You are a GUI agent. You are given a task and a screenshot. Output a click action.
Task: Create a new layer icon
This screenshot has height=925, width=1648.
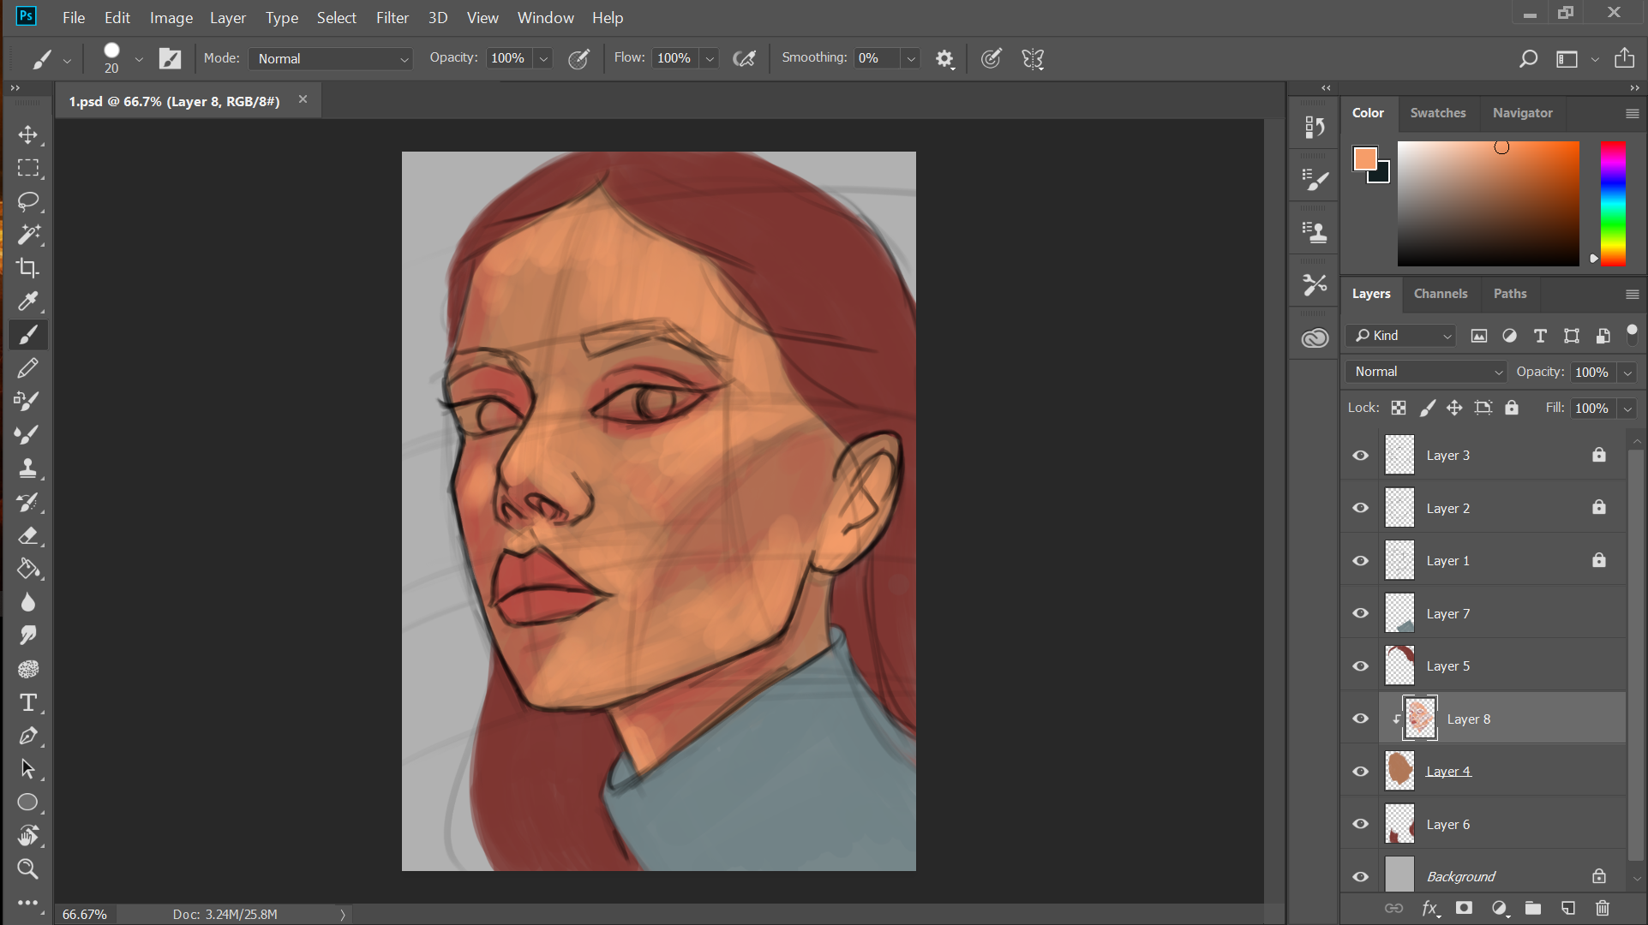click(1567, 908)
